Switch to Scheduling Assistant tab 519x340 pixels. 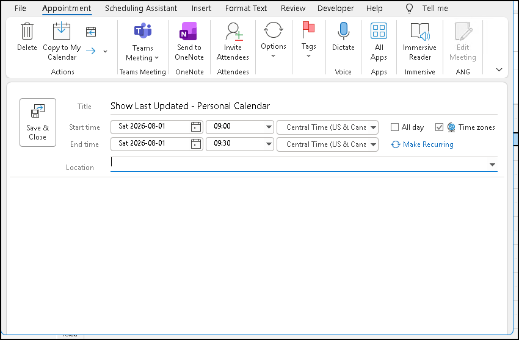click(x=141, y=9)
